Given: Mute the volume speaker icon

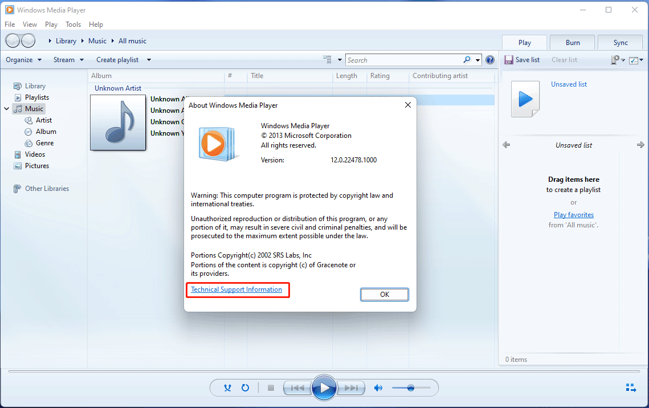Looking at the screenshot, I should click(378, 387).
